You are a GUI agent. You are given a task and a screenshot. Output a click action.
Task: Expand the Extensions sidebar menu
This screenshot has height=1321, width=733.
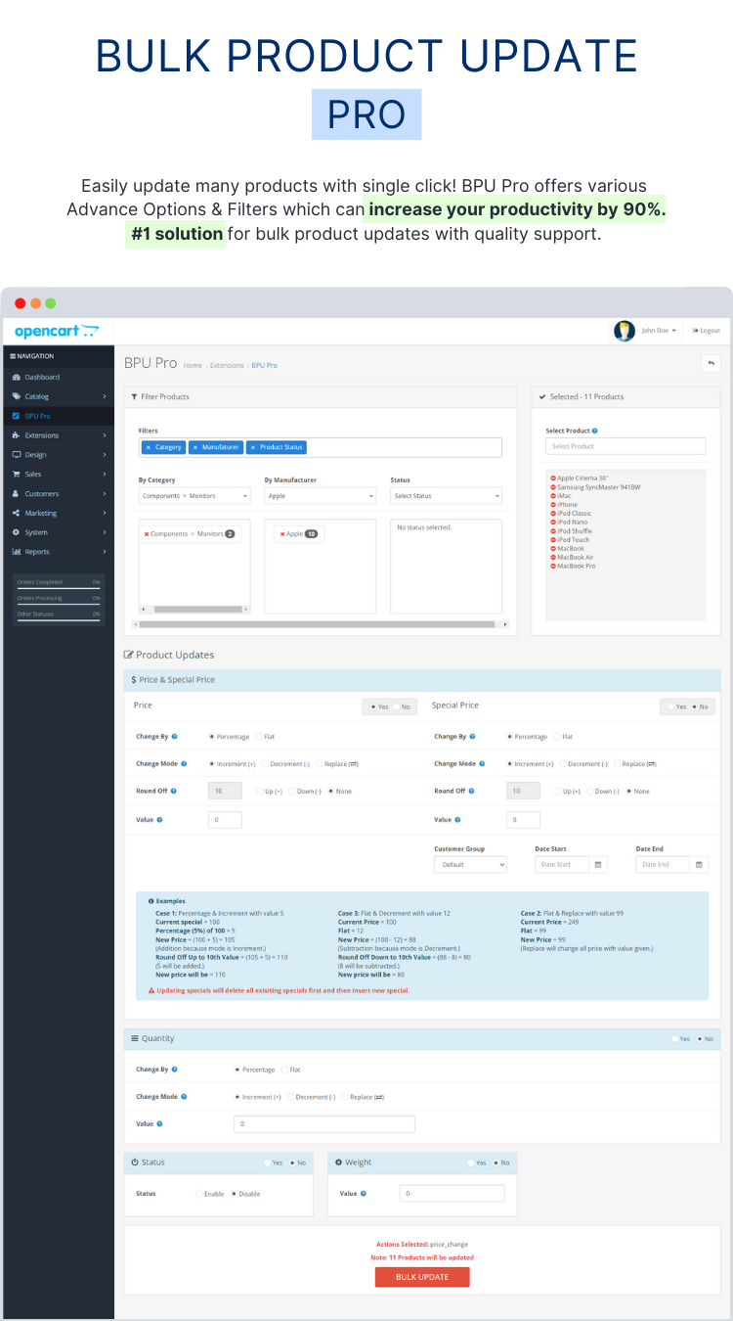point(59,435)
